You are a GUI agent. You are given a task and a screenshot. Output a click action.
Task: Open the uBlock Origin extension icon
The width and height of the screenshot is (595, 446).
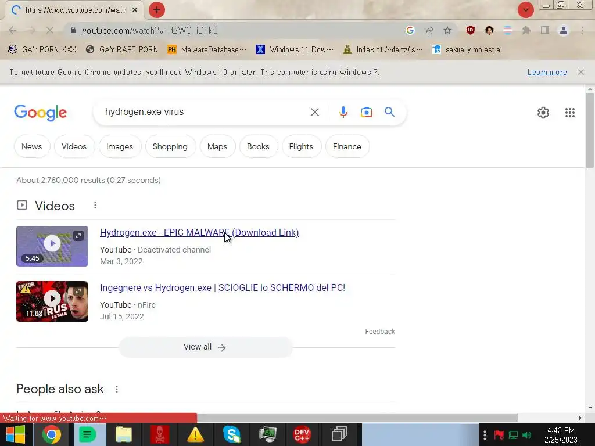(471, 30)
